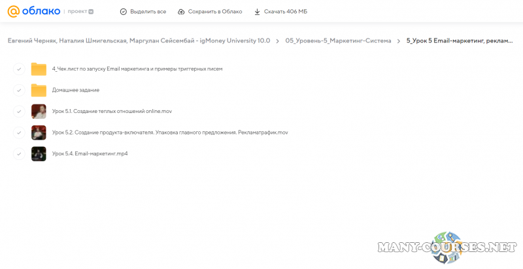This screenshot has width=523, height=269.
Task: Navigate to 05_Уровень-5_Маркетинг-Система breadcrumb
Action: pos(338,40)
